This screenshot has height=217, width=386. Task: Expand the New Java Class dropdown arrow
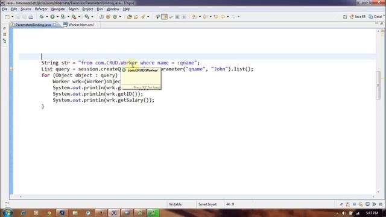pyautogui.click(x=120, y=17)
